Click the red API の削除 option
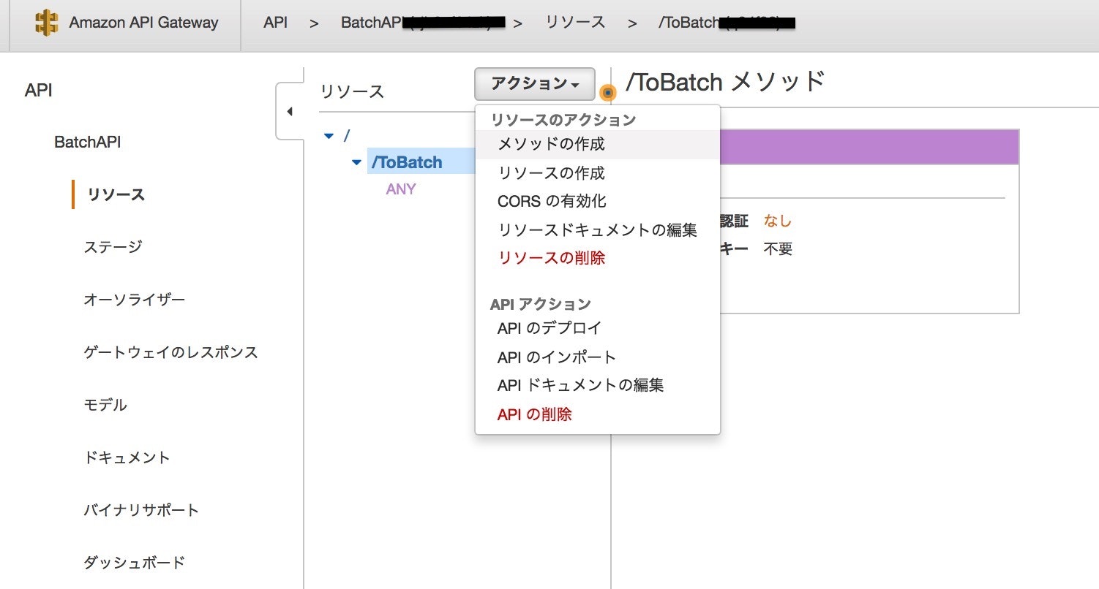The height and width of the screenshot is (589, 1099). coord(598,414)
